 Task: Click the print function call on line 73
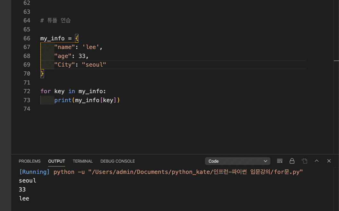63,100
